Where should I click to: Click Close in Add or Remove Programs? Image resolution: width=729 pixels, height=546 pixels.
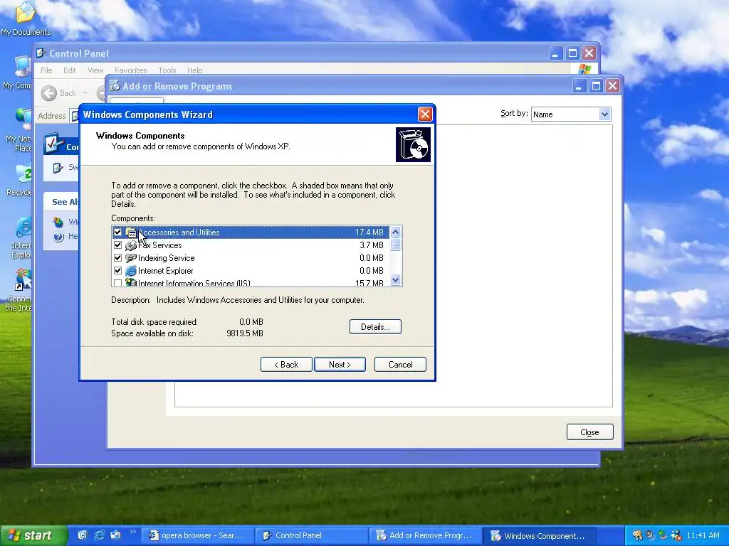pyautogui.click(x=590, y=432)
